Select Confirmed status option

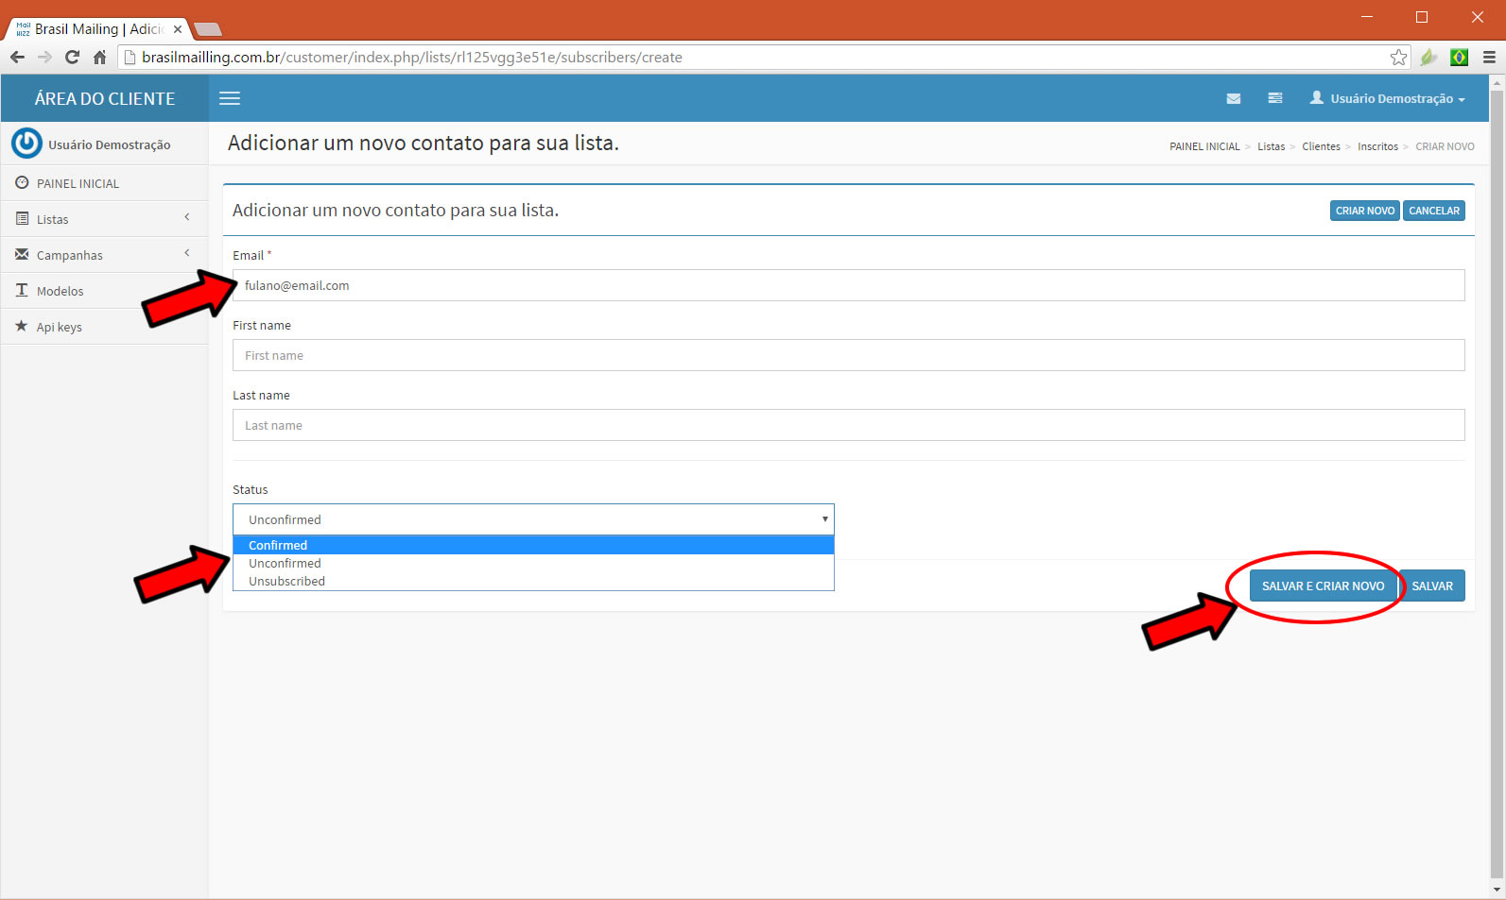pyautogui.click(x=533, y=545)
